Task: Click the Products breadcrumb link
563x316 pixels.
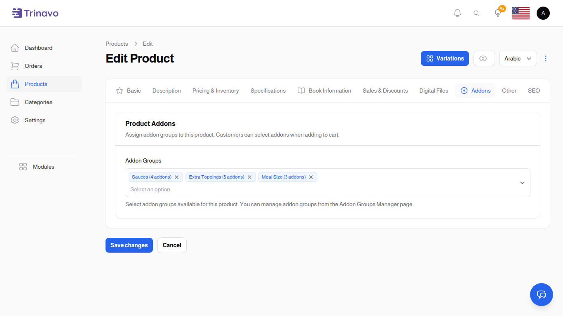Action: point(117,44)
